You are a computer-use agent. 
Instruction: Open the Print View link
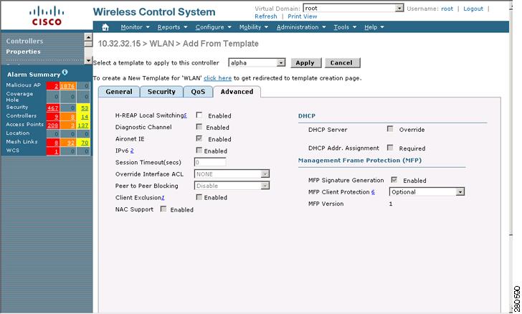pos(303,16)
